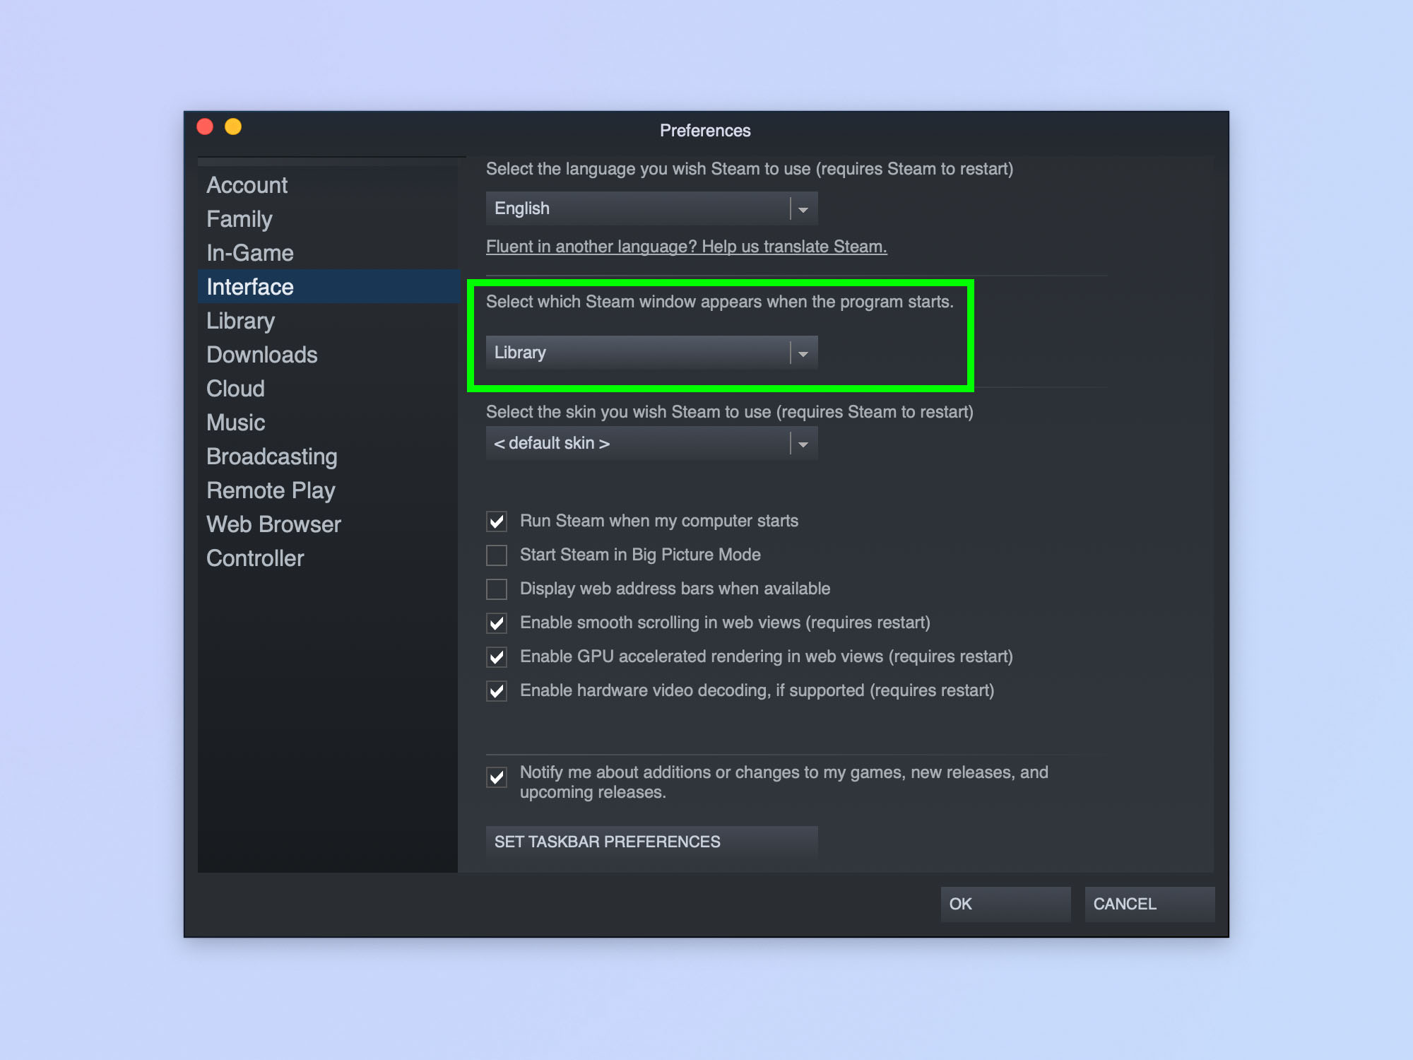Viewport: 1413px width, 1060px height.
Task: Click the Library sidebar icon
Action: click(x=240, y=321)
